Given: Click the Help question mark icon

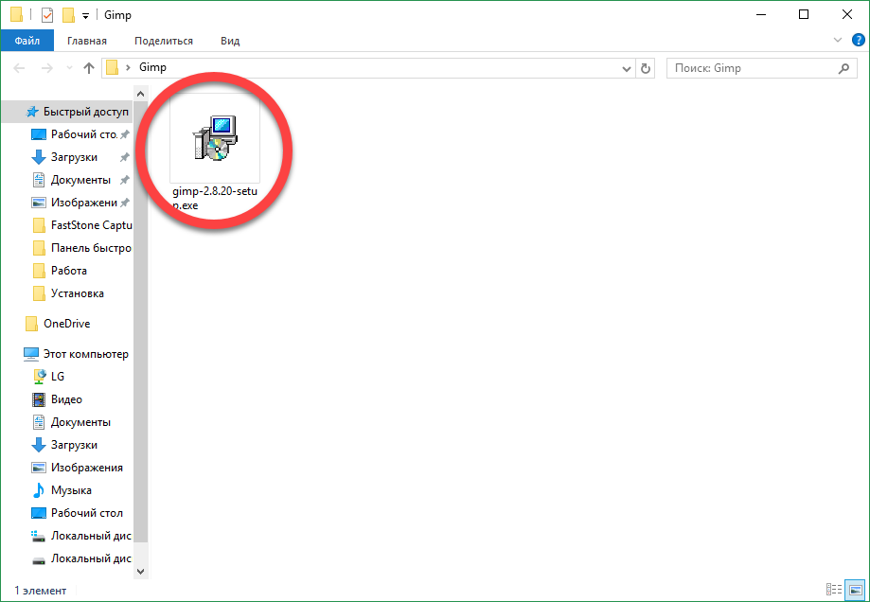Looking at the screenshot, I should [x=858, y=41].
